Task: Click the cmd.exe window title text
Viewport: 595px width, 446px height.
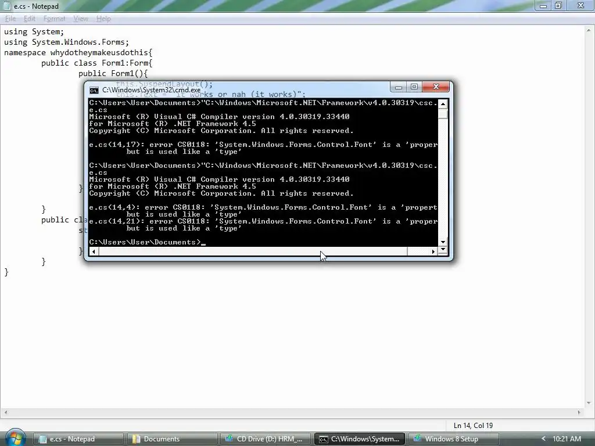Action: (x=152, y=90)
